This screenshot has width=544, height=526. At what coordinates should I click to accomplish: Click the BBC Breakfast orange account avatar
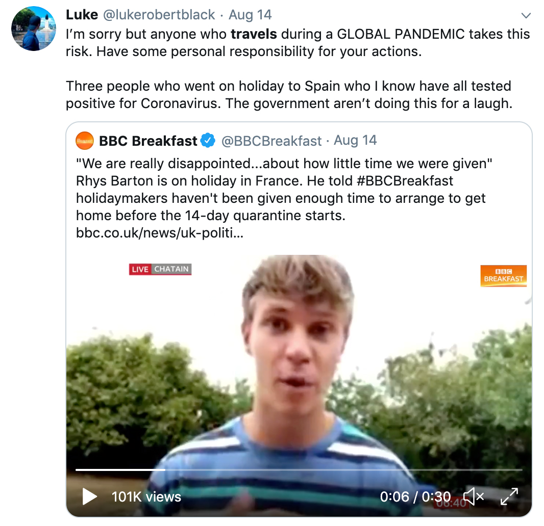coord(85,141)
